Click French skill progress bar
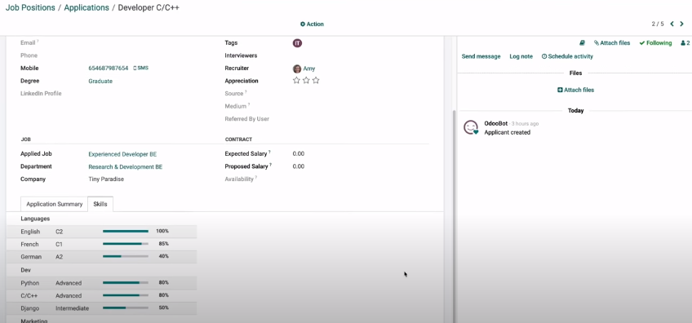This screenshot has height=323, width=692. pos(126,244)
